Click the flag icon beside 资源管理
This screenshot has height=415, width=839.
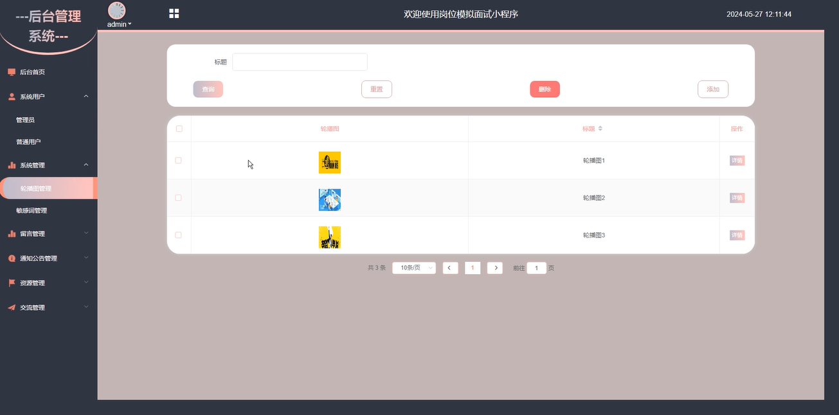(12, 282)
